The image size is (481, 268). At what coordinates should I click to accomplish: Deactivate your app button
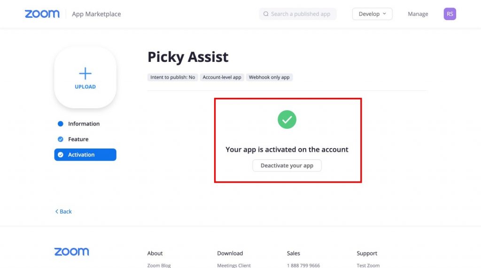coord(287,165)
